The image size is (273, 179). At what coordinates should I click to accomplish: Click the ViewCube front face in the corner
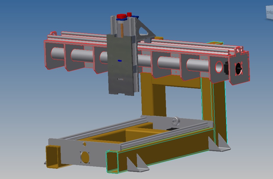pos(269,12)
